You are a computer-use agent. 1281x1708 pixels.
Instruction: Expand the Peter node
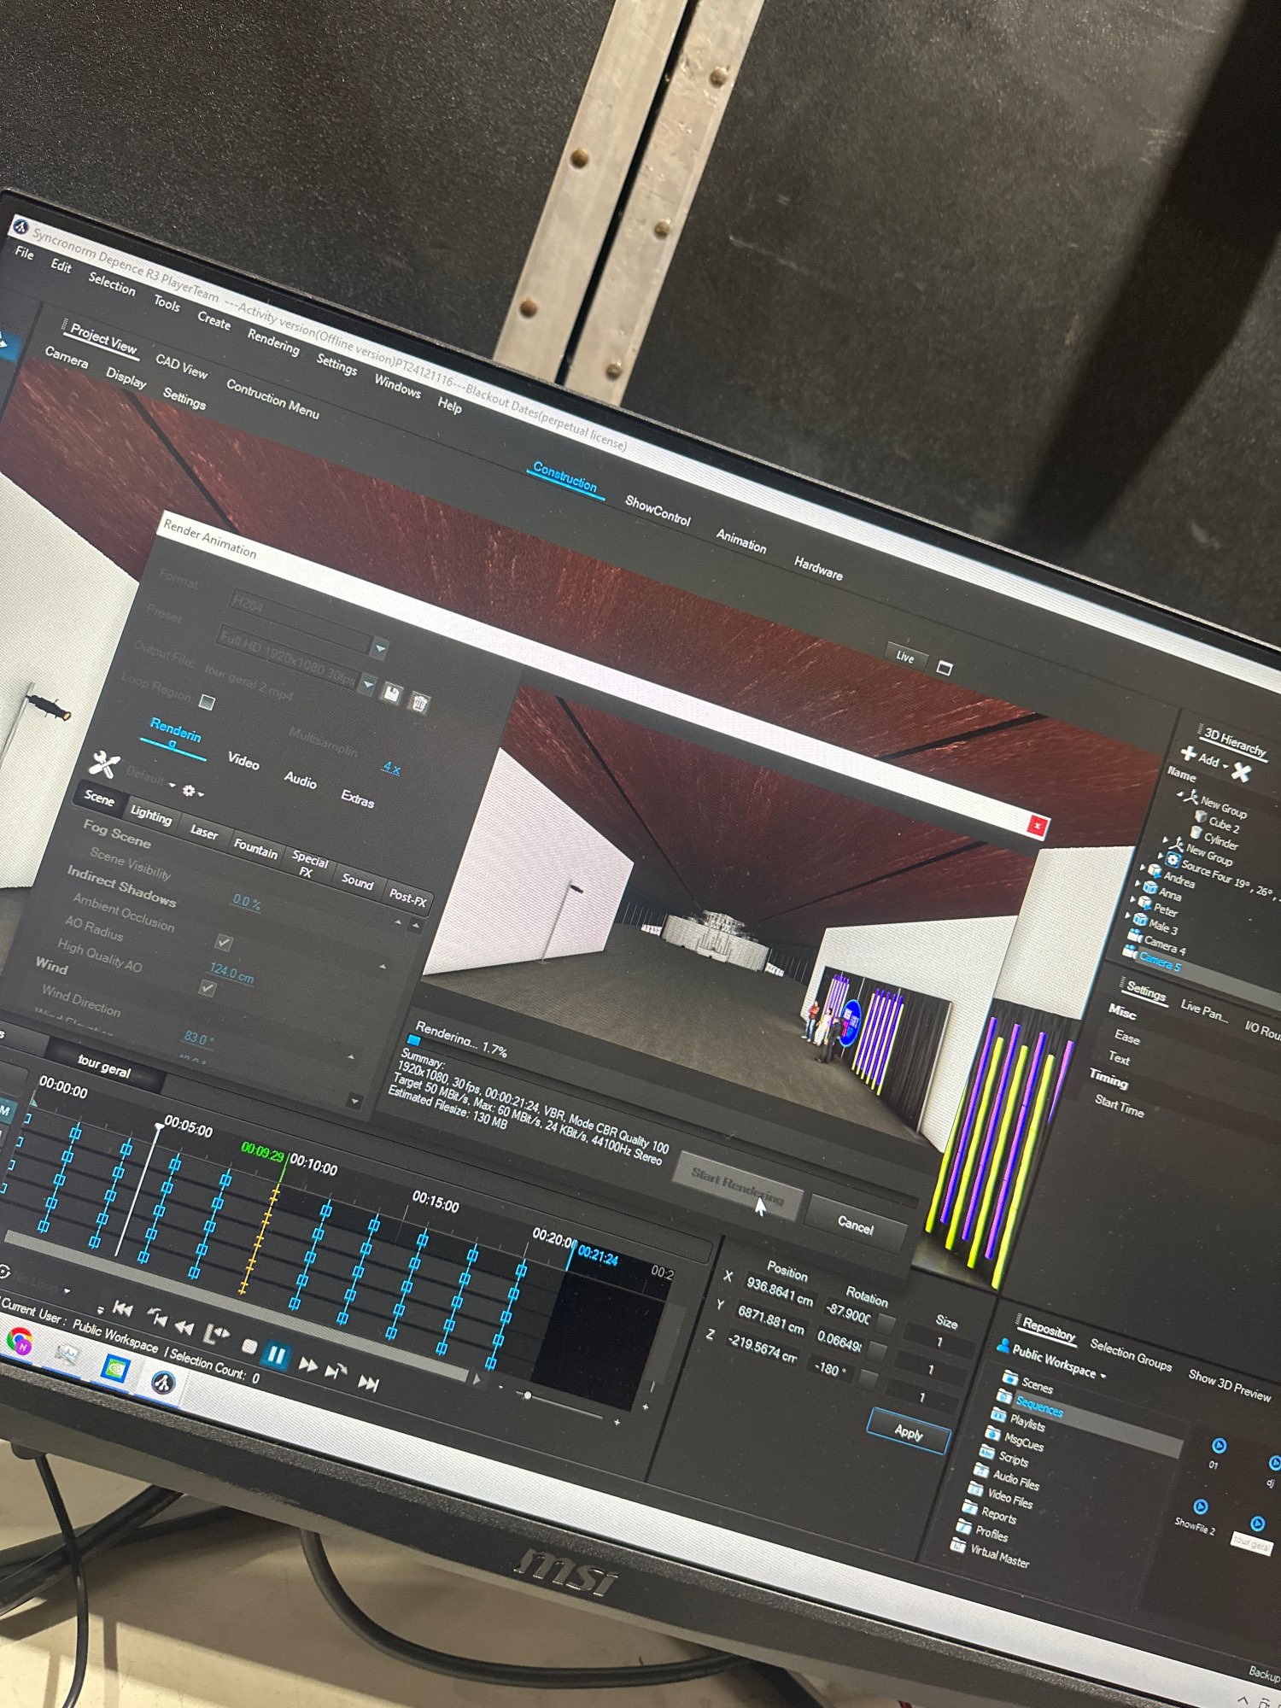coord(1133,900)
